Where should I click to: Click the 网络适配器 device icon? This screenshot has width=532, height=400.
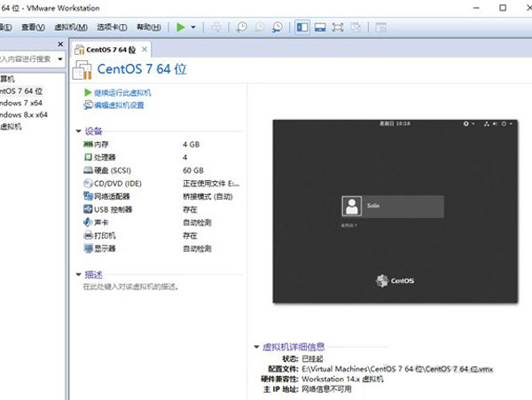(88, 196)
